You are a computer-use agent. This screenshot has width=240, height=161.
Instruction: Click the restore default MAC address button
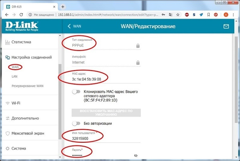coord(106,113)
